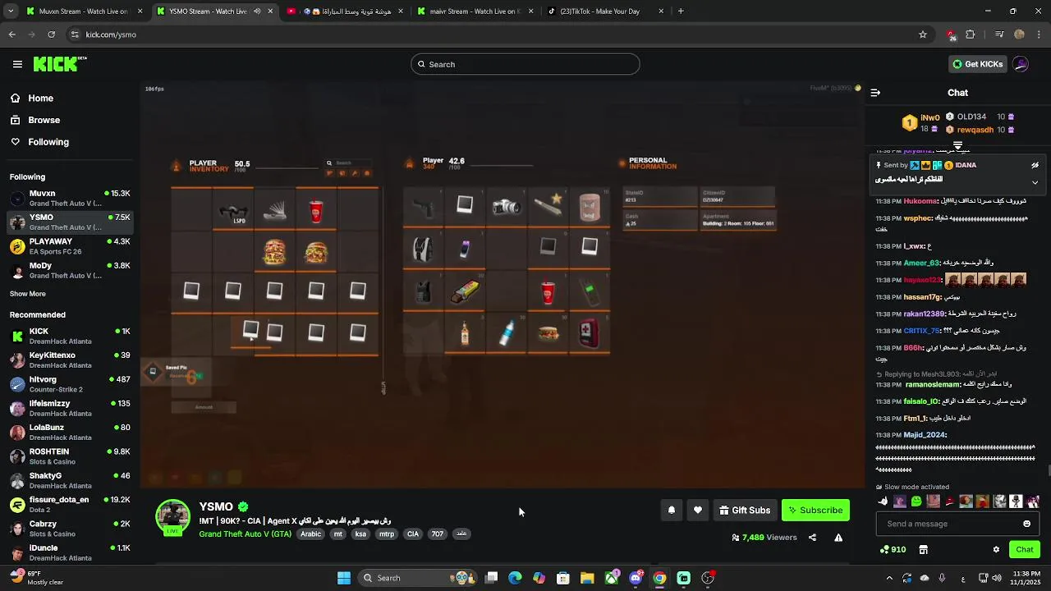Click username Majid_2024 in chat
This screenshot has width=1051, height=591.
coord(925,435)
